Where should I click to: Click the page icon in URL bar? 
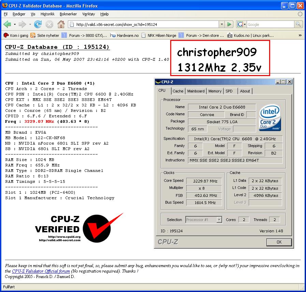[x=72, y=25]
